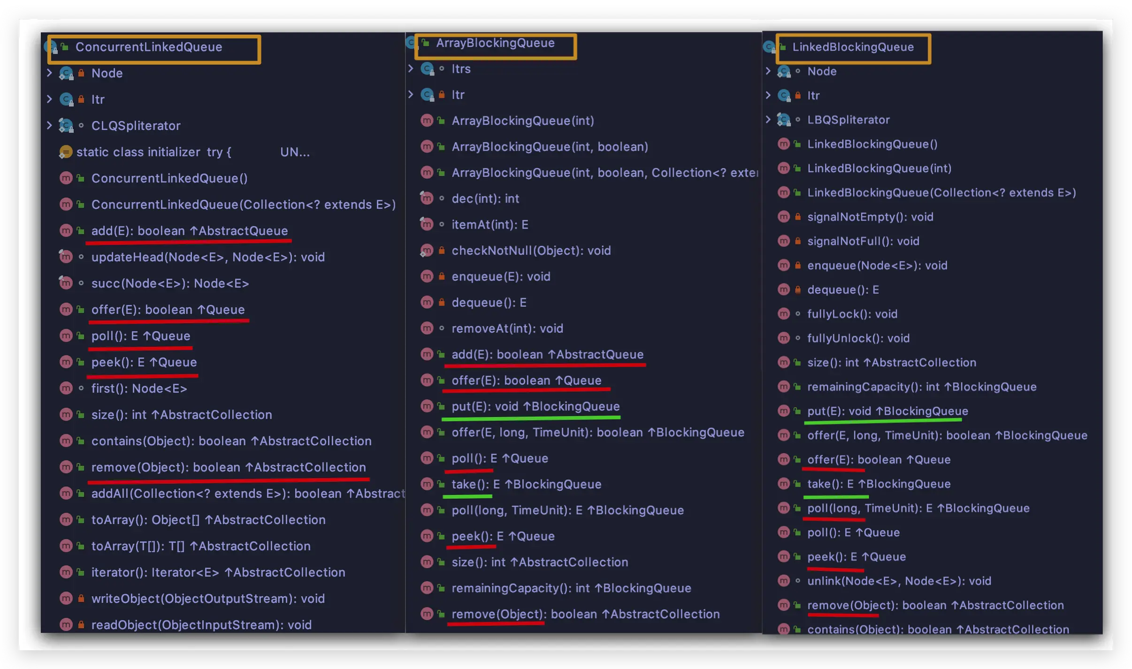
Task: Select LinkedBlockingQueue(Collection<? extends E>) constructor
Action: [941, 193]
